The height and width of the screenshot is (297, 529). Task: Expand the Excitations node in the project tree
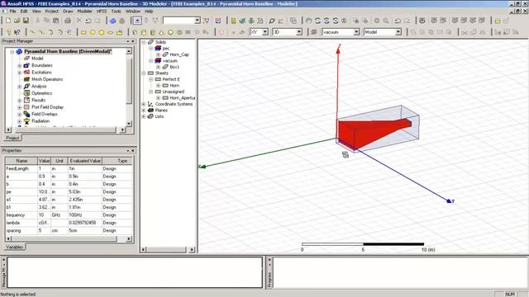(x=20, y=73)
